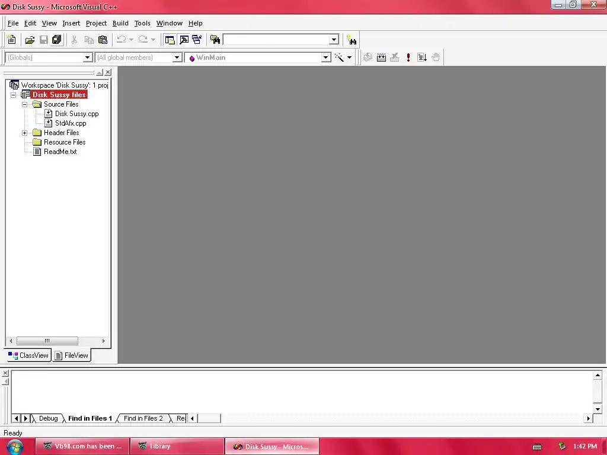The height and width of the screenshot is (455, 607).
Task: Select ReadMe.txt in the file tree
Action: pos(60,152)
